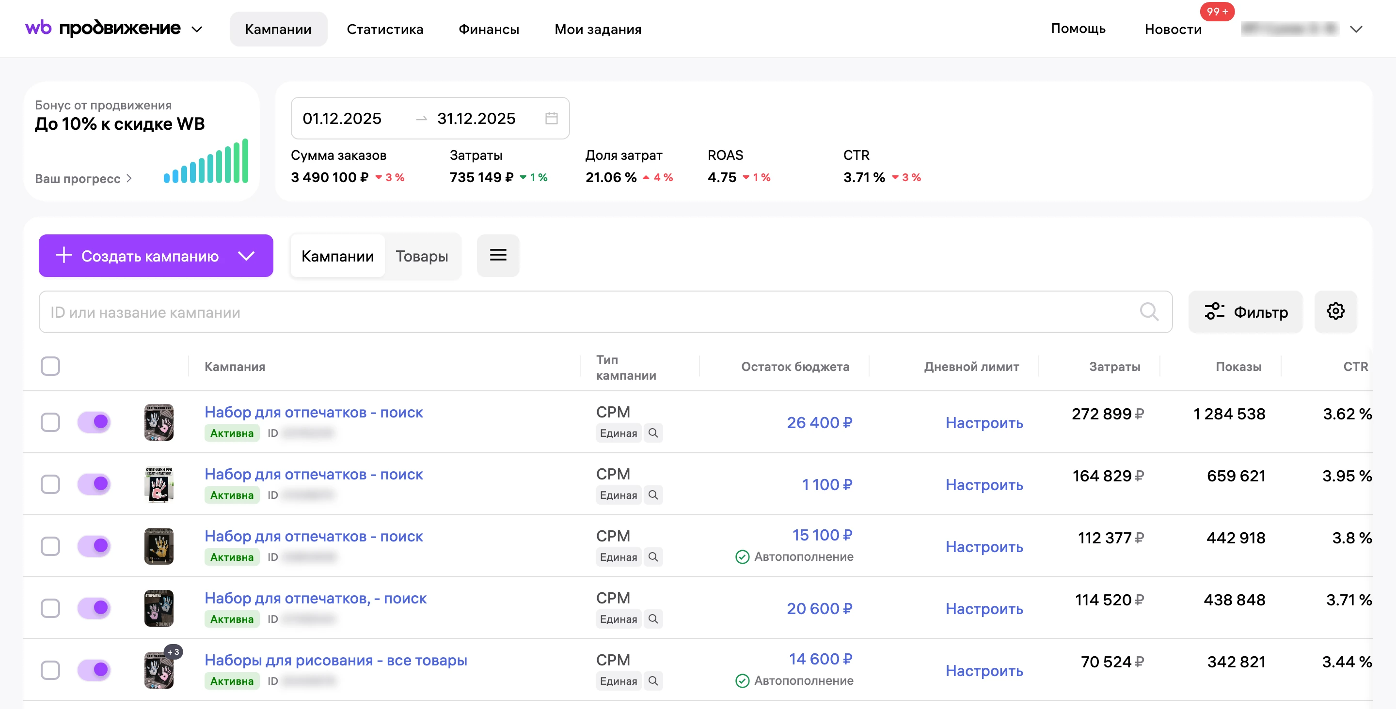The height and width of the screenshot is (709, 1396).
Task: Open the Фильтр button
Action: coord(1245,311)
